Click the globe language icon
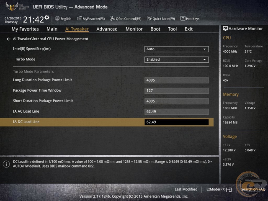The image size is (268, 201). pos(57,18)
